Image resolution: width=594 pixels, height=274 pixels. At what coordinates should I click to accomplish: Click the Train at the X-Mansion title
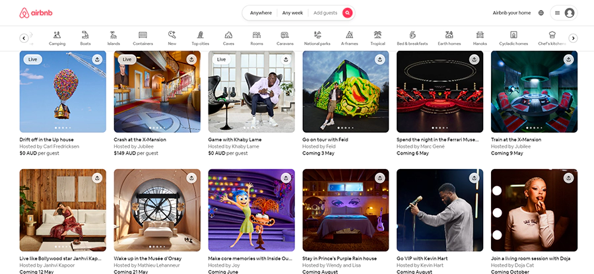[x=516, y=139]
